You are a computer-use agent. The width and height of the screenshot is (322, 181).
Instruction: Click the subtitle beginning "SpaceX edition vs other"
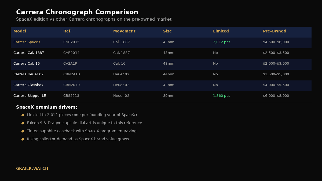coord(94,19)
